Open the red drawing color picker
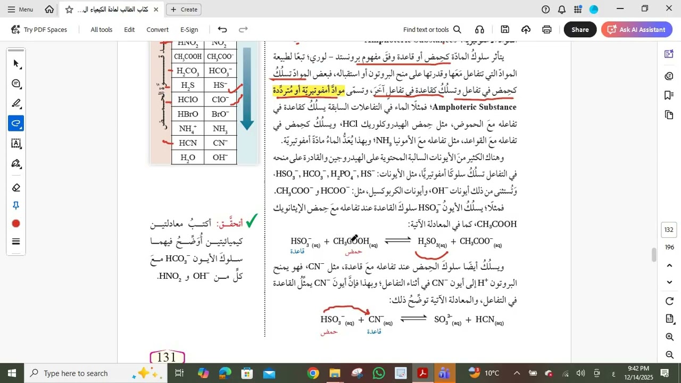 click(16, 223)
